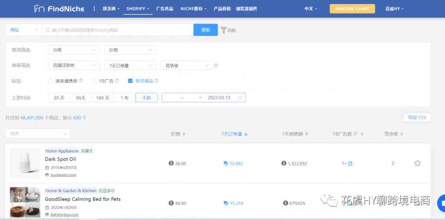This screenshot has height=220, width=445.
Task: Open the NICHE推荐 menu
Action: tap(193, 9)
